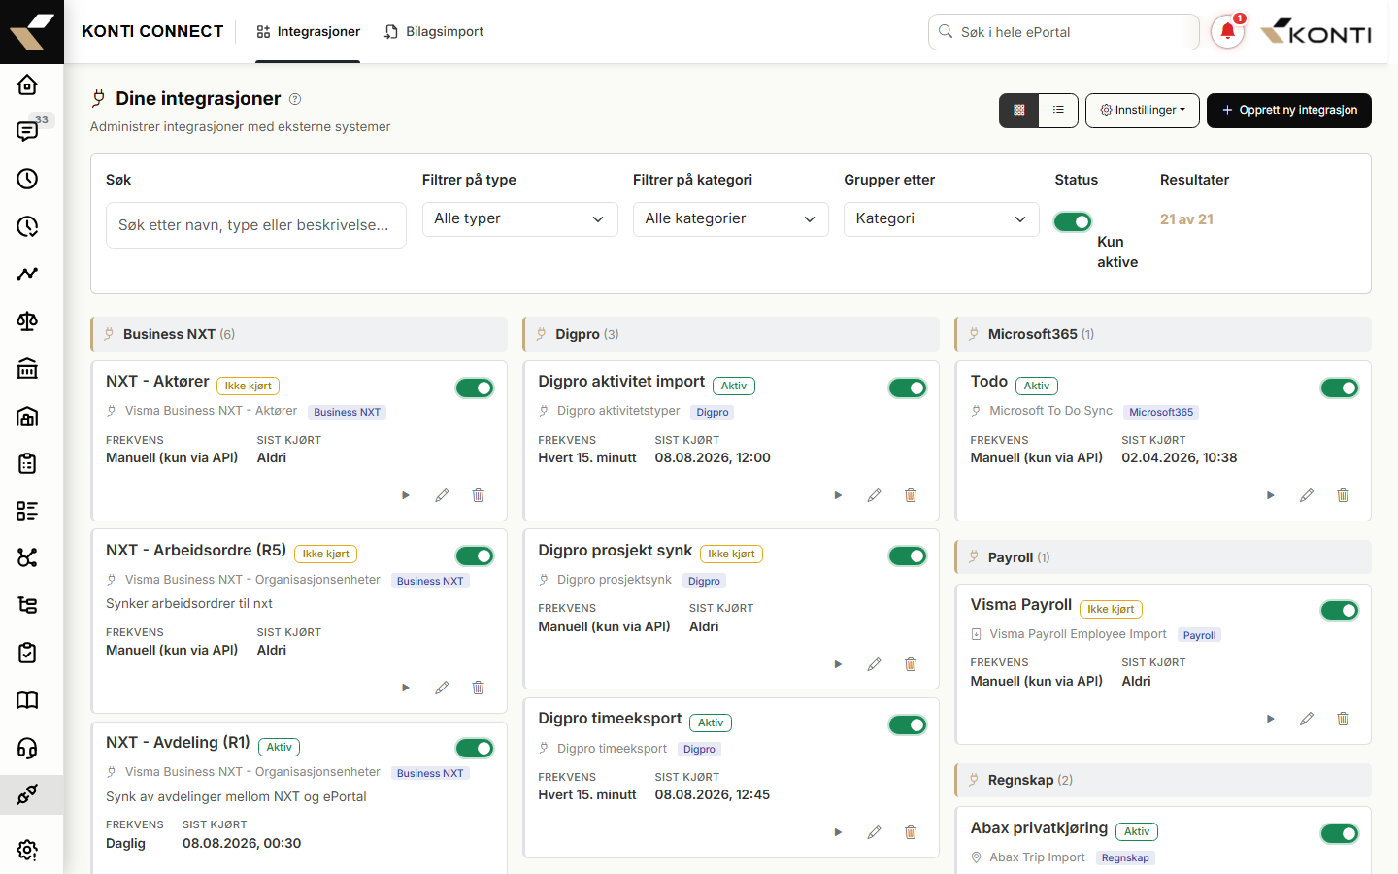Open the Alle kategorier dropdown
1398x874 pixels.
pos(731,218)
